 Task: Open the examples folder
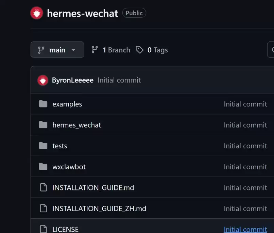click(67, 104)
